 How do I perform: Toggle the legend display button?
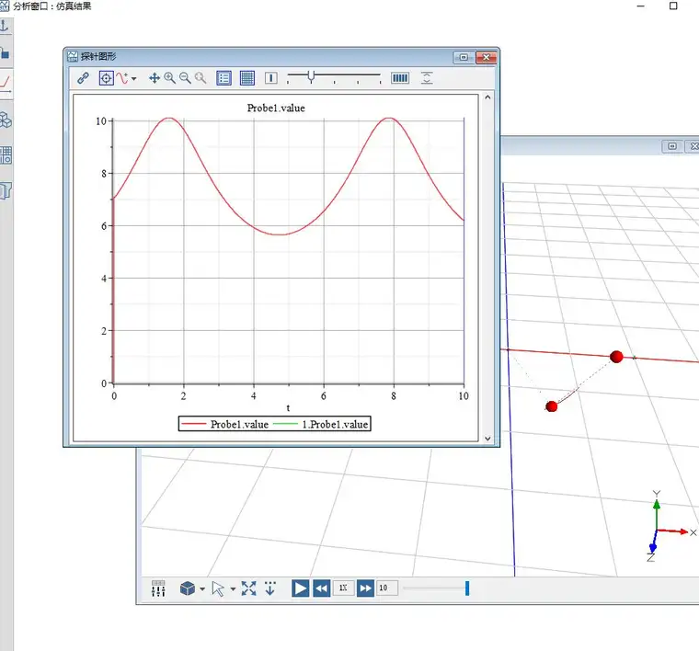click(x=223, y=78)
